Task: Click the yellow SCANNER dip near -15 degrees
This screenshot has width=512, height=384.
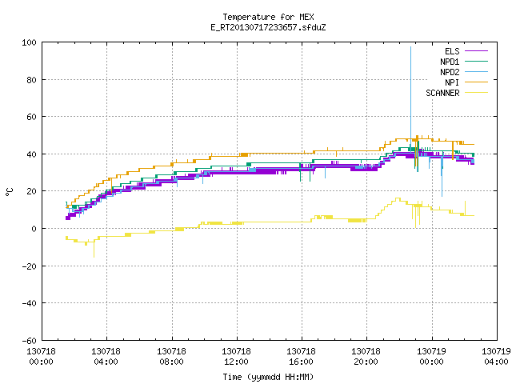Action: tap(94, 250)
